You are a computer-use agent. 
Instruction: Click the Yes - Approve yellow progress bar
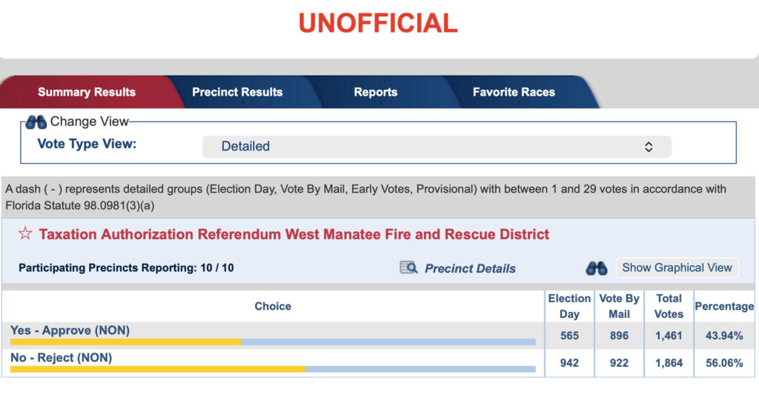click(126, 341)
